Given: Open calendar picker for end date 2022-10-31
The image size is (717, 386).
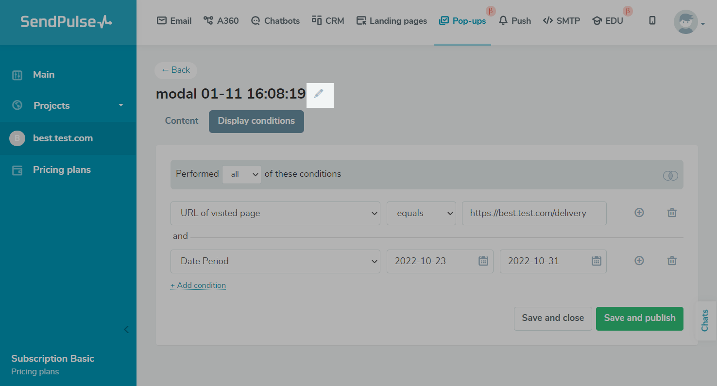Looking at the screenshot, I should click(596, 261).
